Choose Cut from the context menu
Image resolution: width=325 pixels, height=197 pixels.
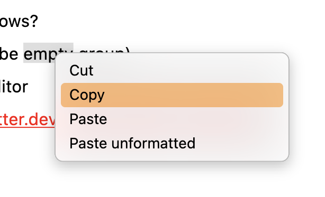(x=172, y=70)
